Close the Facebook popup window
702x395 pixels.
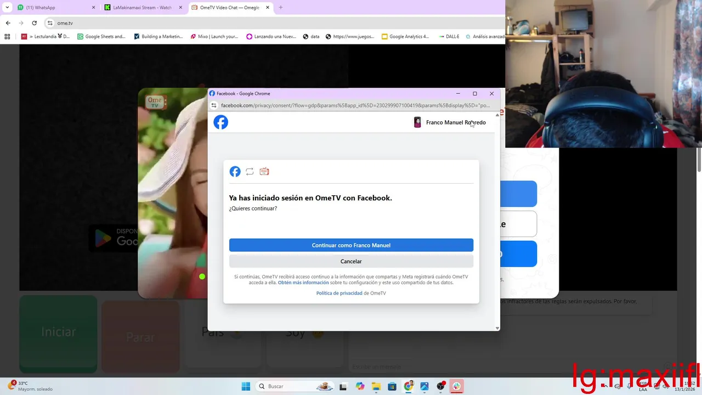[491, 94]
